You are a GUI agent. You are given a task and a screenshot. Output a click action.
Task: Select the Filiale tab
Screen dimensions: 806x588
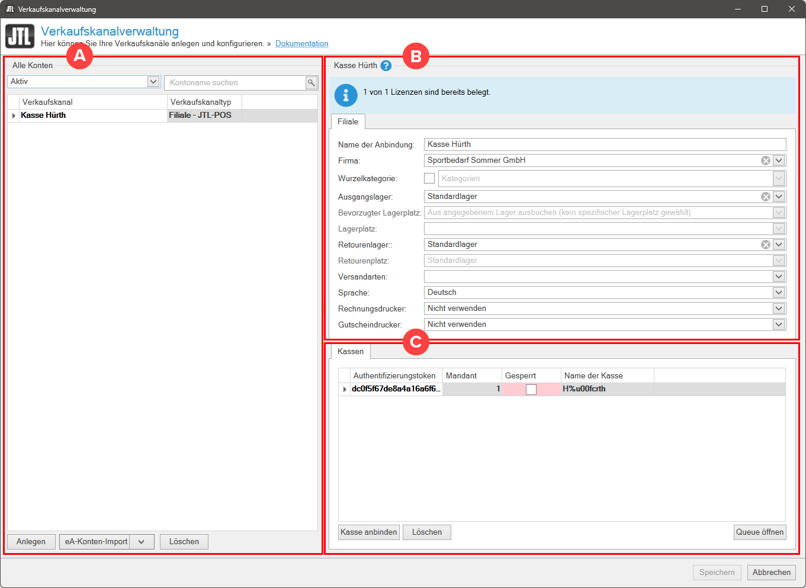tap(348, 121)
